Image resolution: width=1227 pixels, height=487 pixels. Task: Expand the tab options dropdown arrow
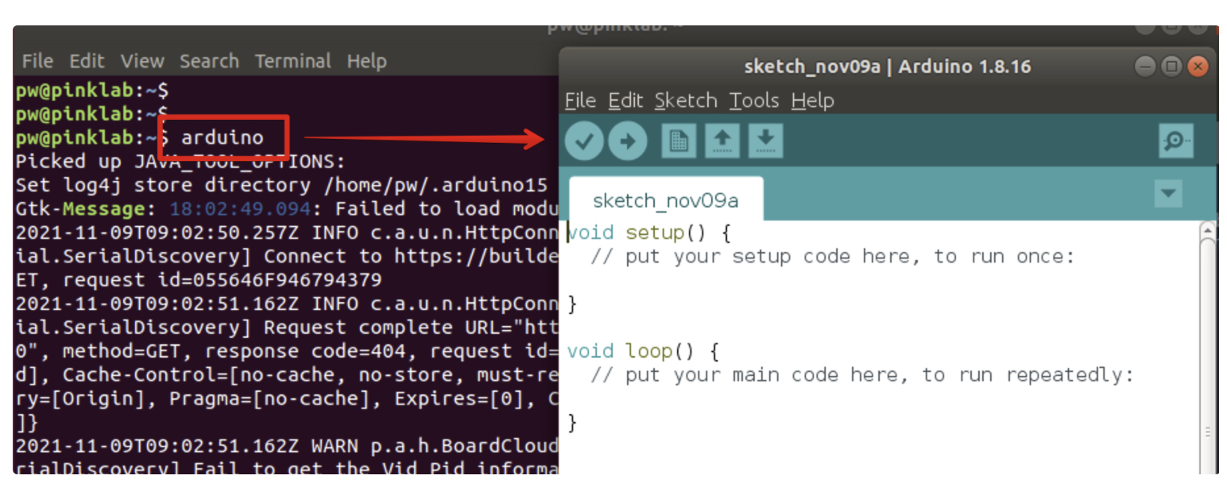(x=1168, y=194)
